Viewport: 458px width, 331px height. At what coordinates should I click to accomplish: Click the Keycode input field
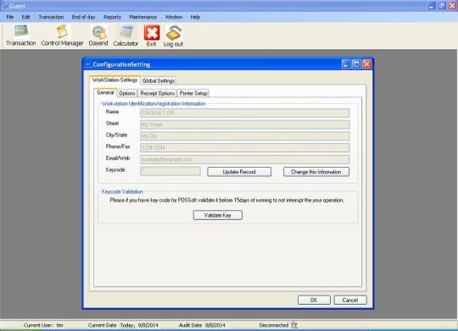[x=170, y=171]
